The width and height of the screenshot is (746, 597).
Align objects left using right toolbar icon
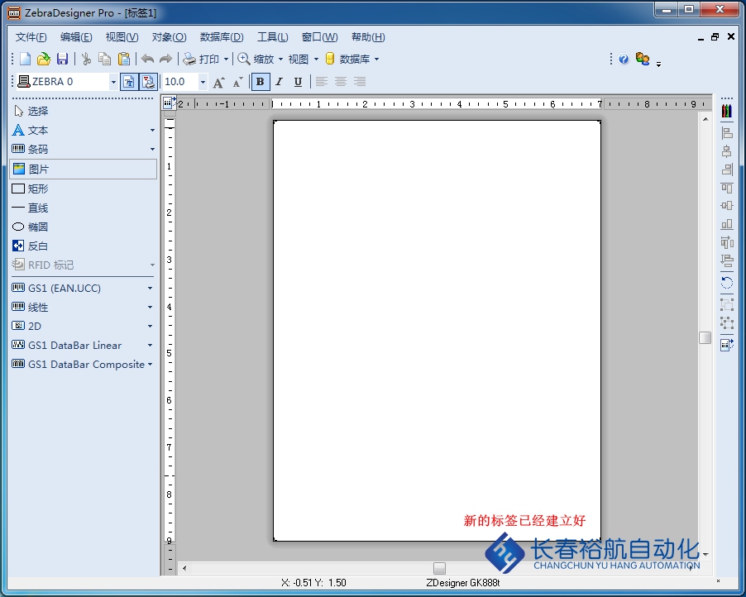(x=726, y=133)
